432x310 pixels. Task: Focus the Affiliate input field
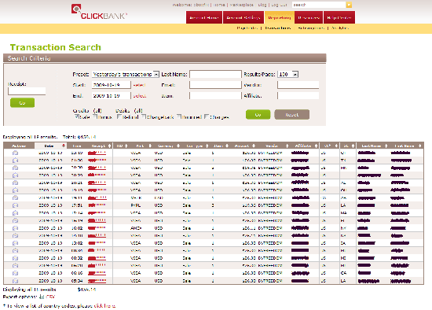[x=298, y=95]
